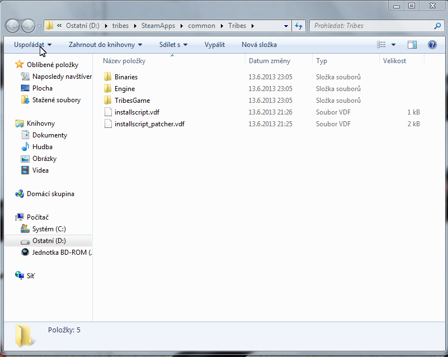The width and height of the screenshot is (448, 357).
Task: Open view options dropdown arrow
Action: tap(393, 45)
